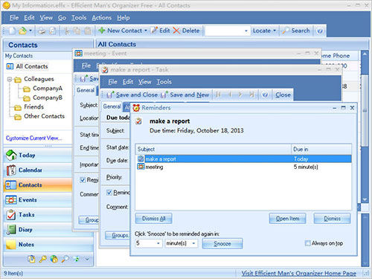Toggle the Remind checkbox in the meeting event window
Screen dimensions: 372x279
(83, 180)
